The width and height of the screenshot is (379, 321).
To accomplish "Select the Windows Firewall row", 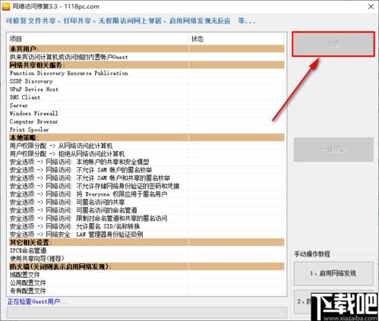I will (147, 113).
